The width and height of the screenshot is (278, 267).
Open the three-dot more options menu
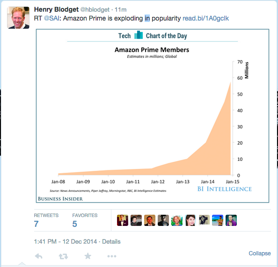pyautogui.click(x=112, y=256)
